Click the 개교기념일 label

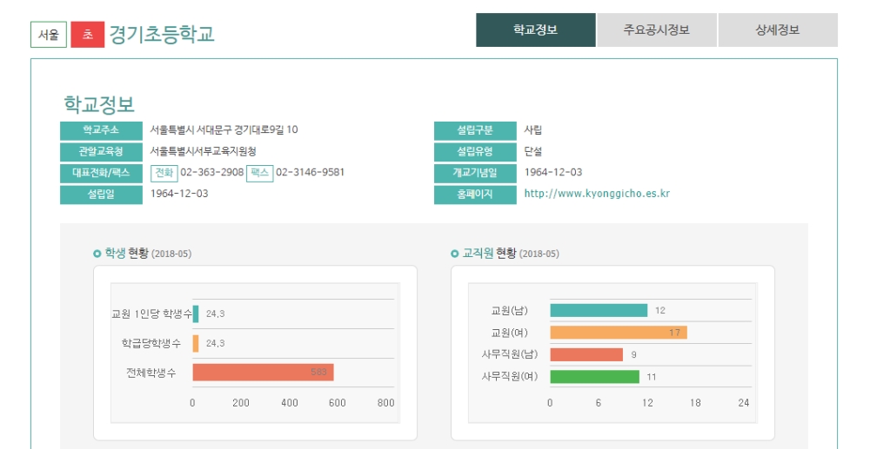coord(475,173)
